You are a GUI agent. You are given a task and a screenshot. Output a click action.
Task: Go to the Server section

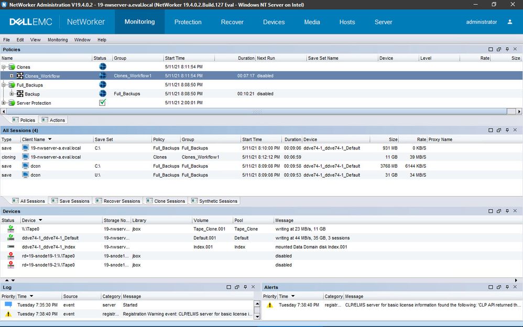pyautogui.click(x=383, y=22)
